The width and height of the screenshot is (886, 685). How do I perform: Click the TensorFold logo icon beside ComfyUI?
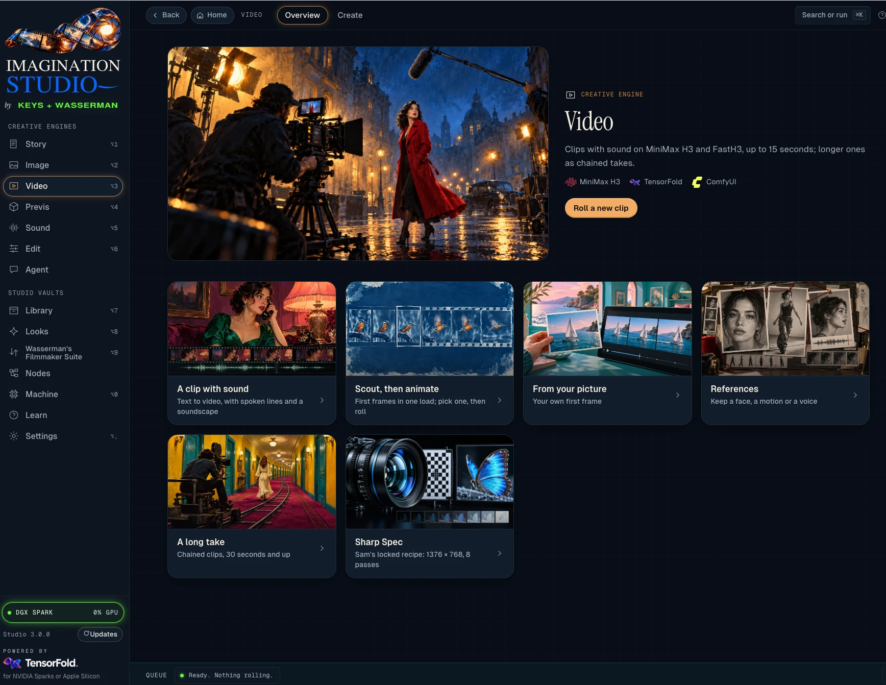634,182
